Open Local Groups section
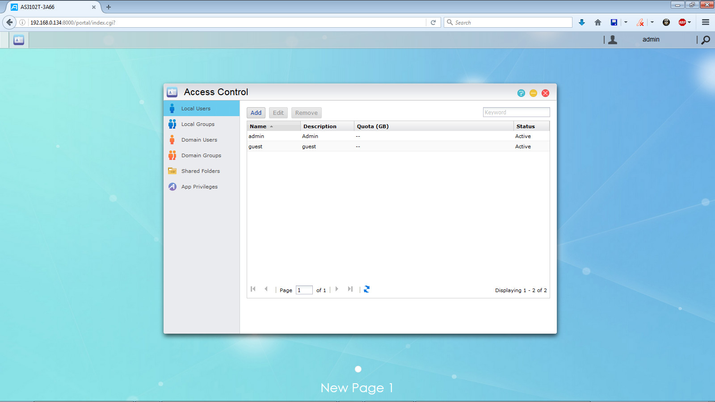Image resolution: width=715 pixels, height=402 pixels. click(202, 124)
